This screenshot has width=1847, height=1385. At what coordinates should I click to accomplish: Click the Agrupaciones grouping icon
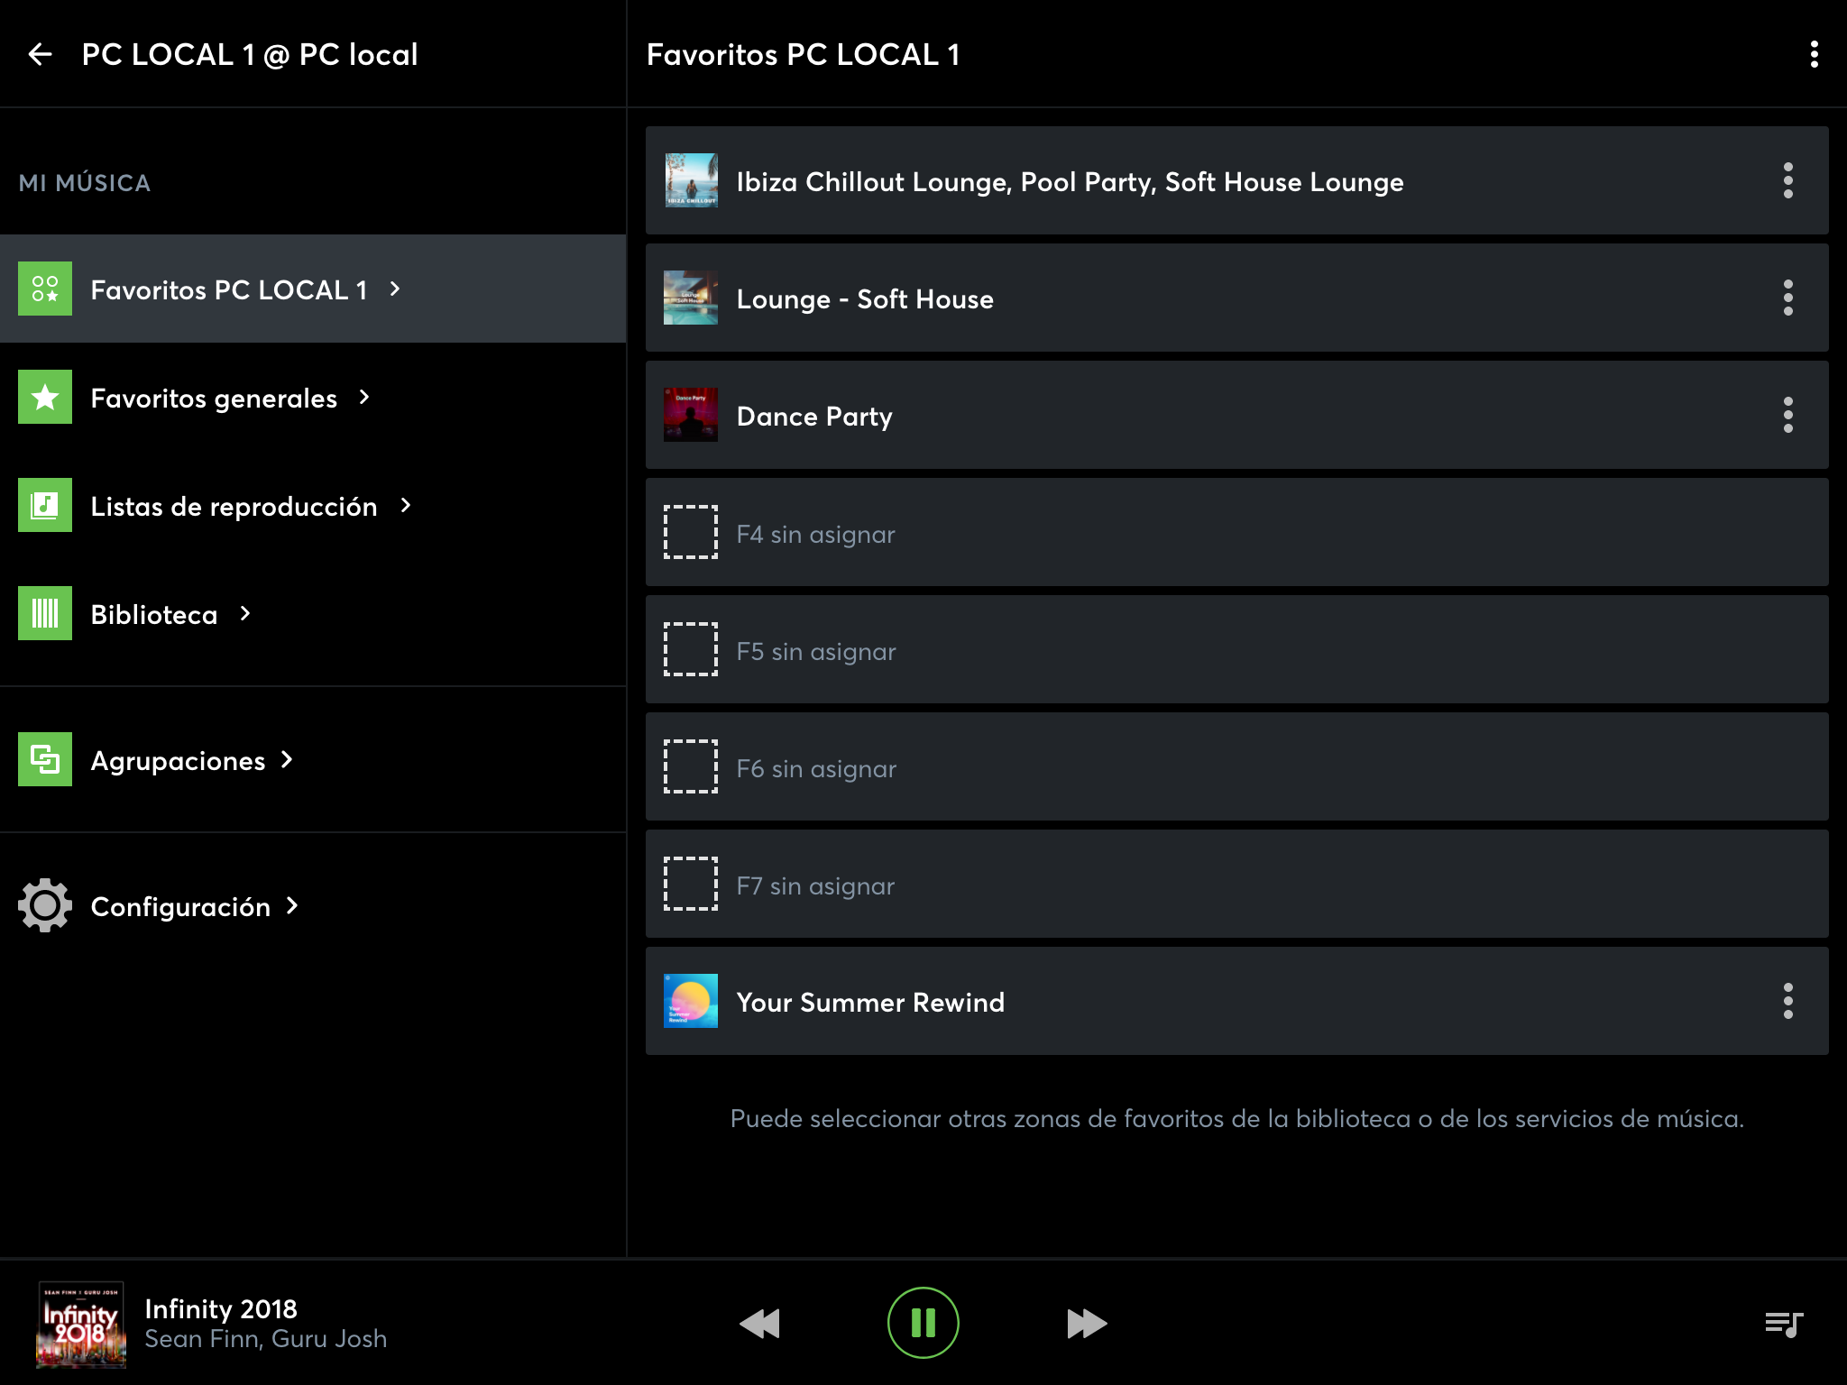click(45, 759)
